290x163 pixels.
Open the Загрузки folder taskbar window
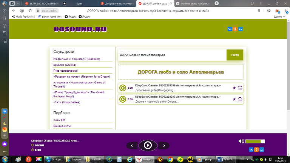click(74, 160)
